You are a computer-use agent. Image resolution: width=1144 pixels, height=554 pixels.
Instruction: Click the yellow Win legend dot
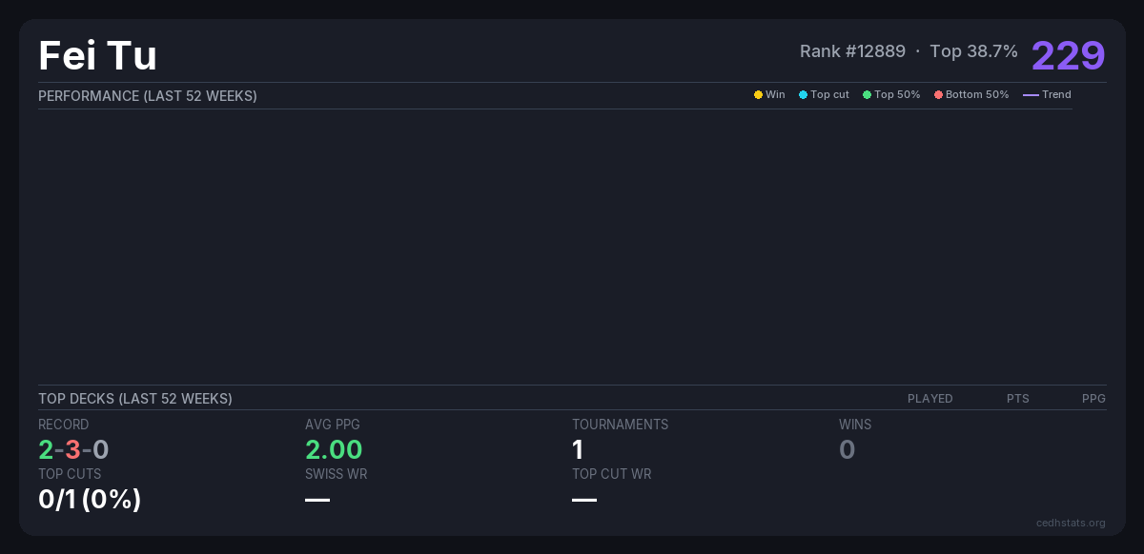point(758,95)
